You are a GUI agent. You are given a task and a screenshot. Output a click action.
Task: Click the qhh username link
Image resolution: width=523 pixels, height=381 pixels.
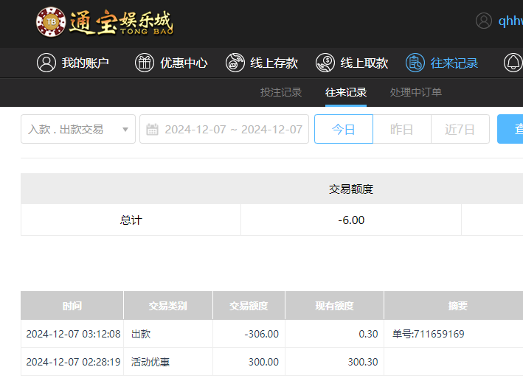tap(510, 21)
